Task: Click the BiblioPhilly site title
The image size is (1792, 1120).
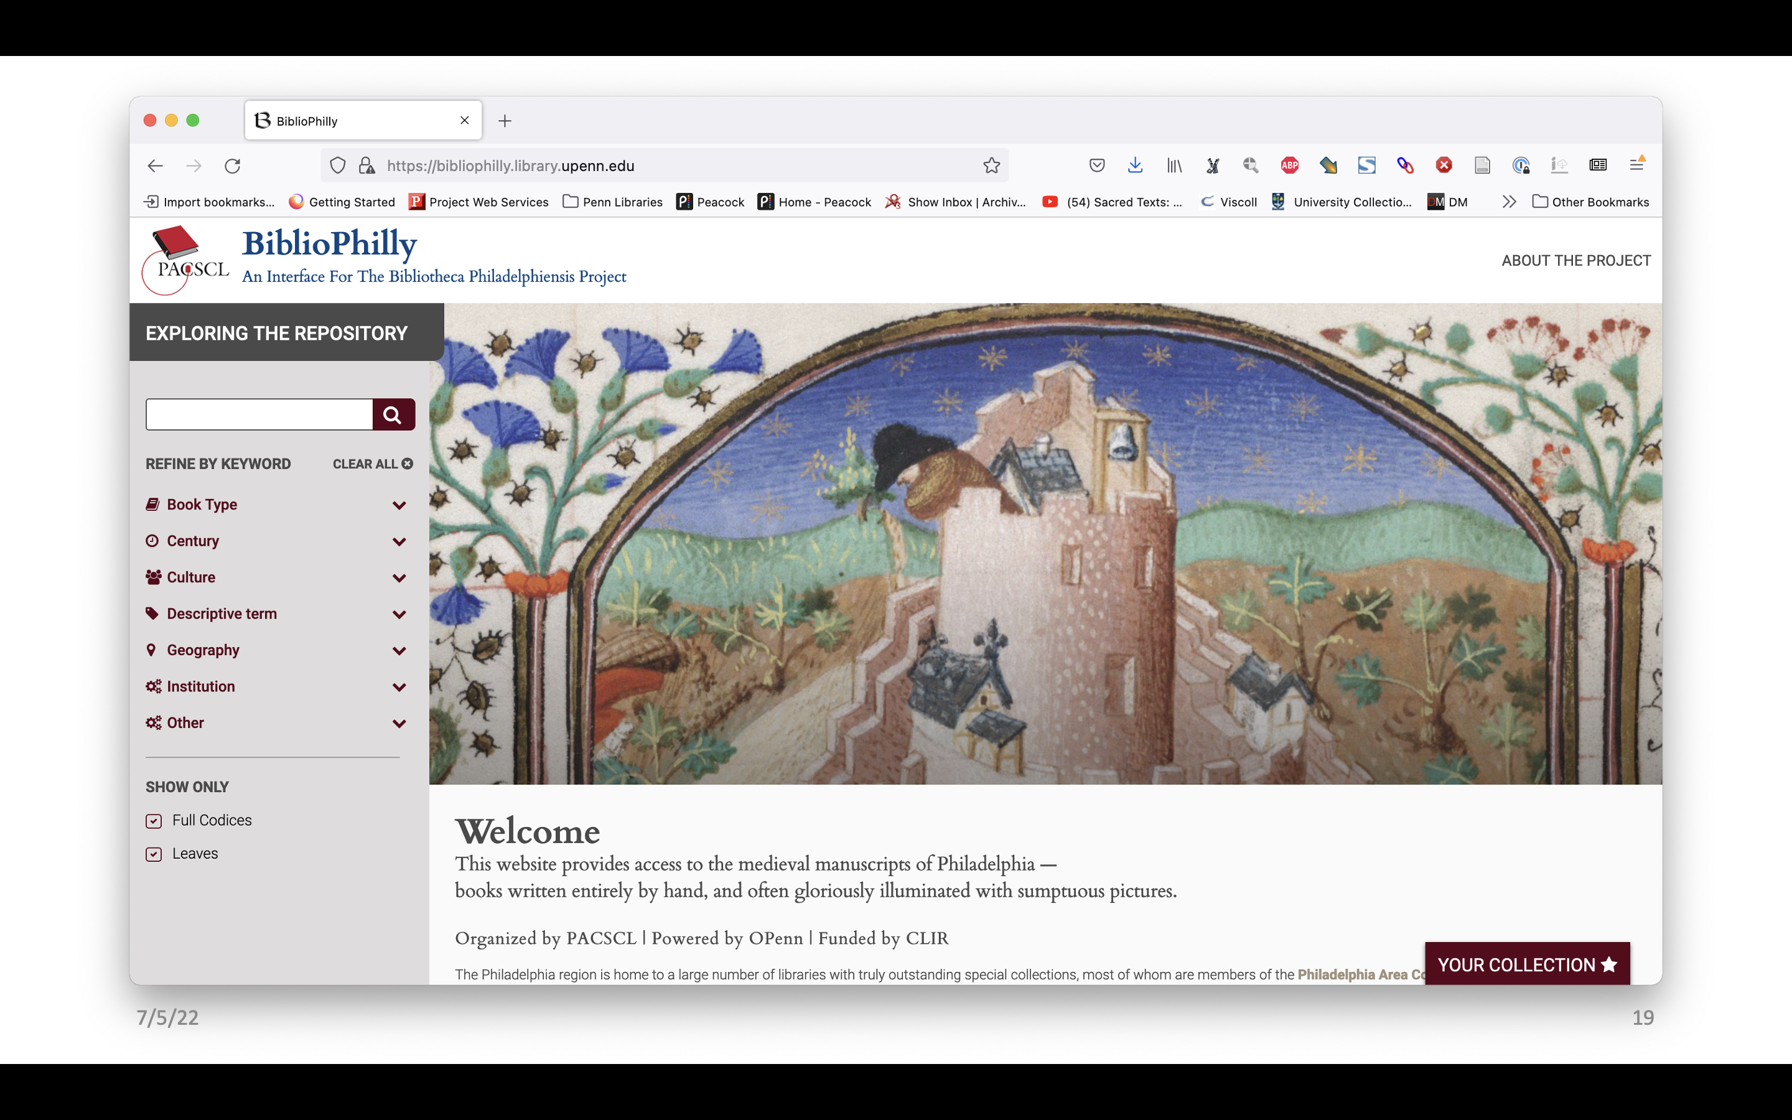Action: pyautogui.click(x=330, y=245)
